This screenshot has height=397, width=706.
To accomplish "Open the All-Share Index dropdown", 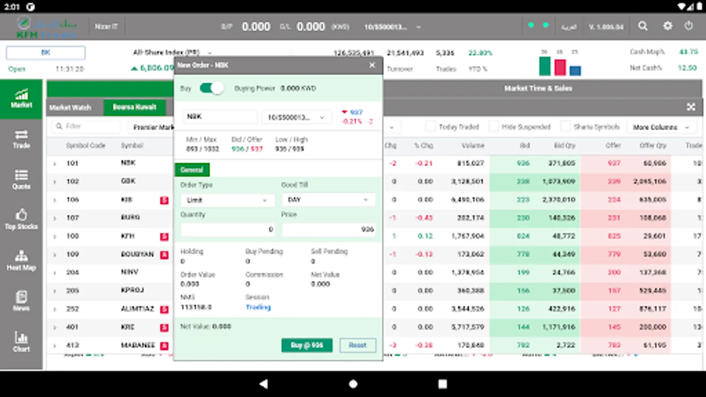I will coord(173,52).
